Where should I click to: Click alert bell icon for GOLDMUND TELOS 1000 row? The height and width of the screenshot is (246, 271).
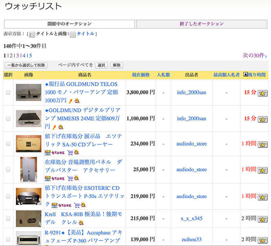tap(263, 93)
